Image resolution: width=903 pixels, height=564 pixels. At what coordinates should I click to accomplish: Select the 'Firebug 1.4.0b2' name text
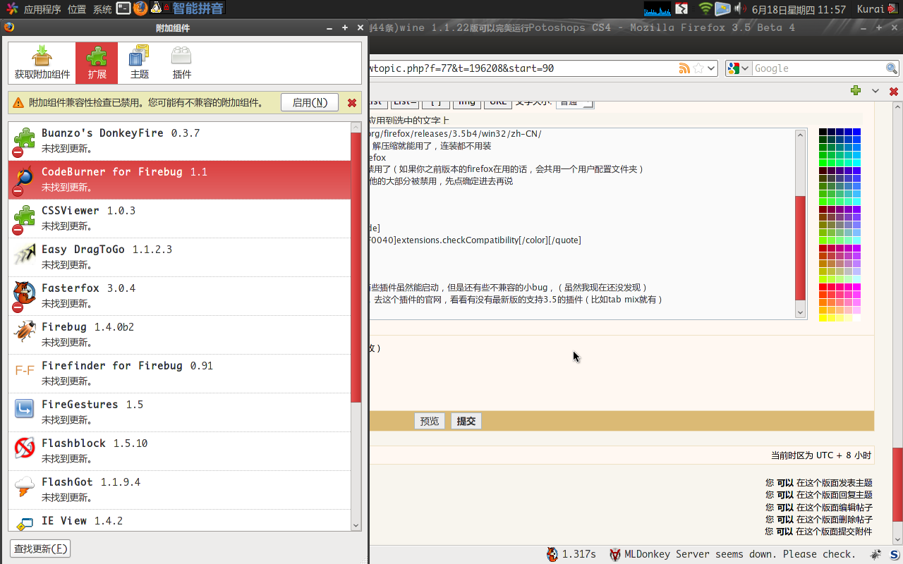[x=87, y=327]
